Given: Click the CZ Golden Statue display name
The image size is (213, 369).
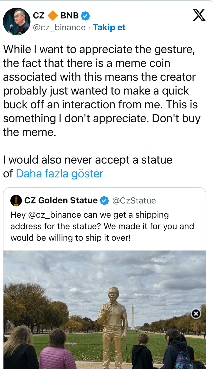Looking at the screenshot, I should (61, 201).
